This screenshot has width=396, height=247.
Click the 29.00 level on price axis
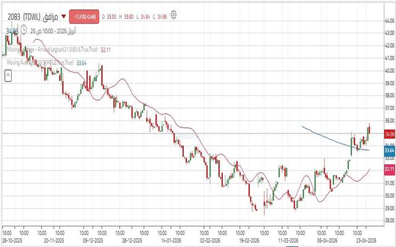coord(389,208)
